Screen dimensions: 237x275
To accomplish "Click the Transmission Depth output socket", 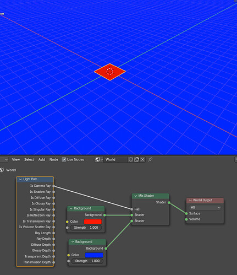I will coord(54,262).
